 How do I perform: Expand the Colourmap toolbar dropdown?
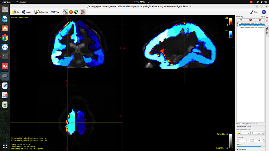click(x=42, y=12)
